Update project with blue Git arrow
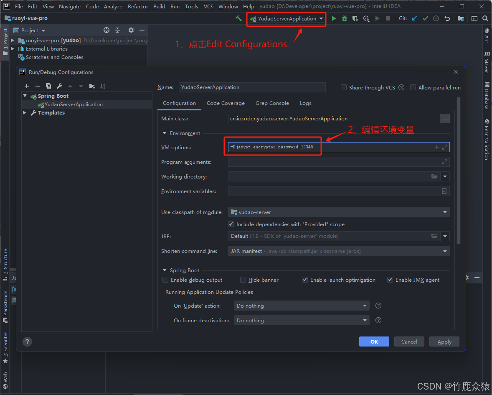Image resolution: width=492 pixels, height=395 pixels. (x=414, y=18)
